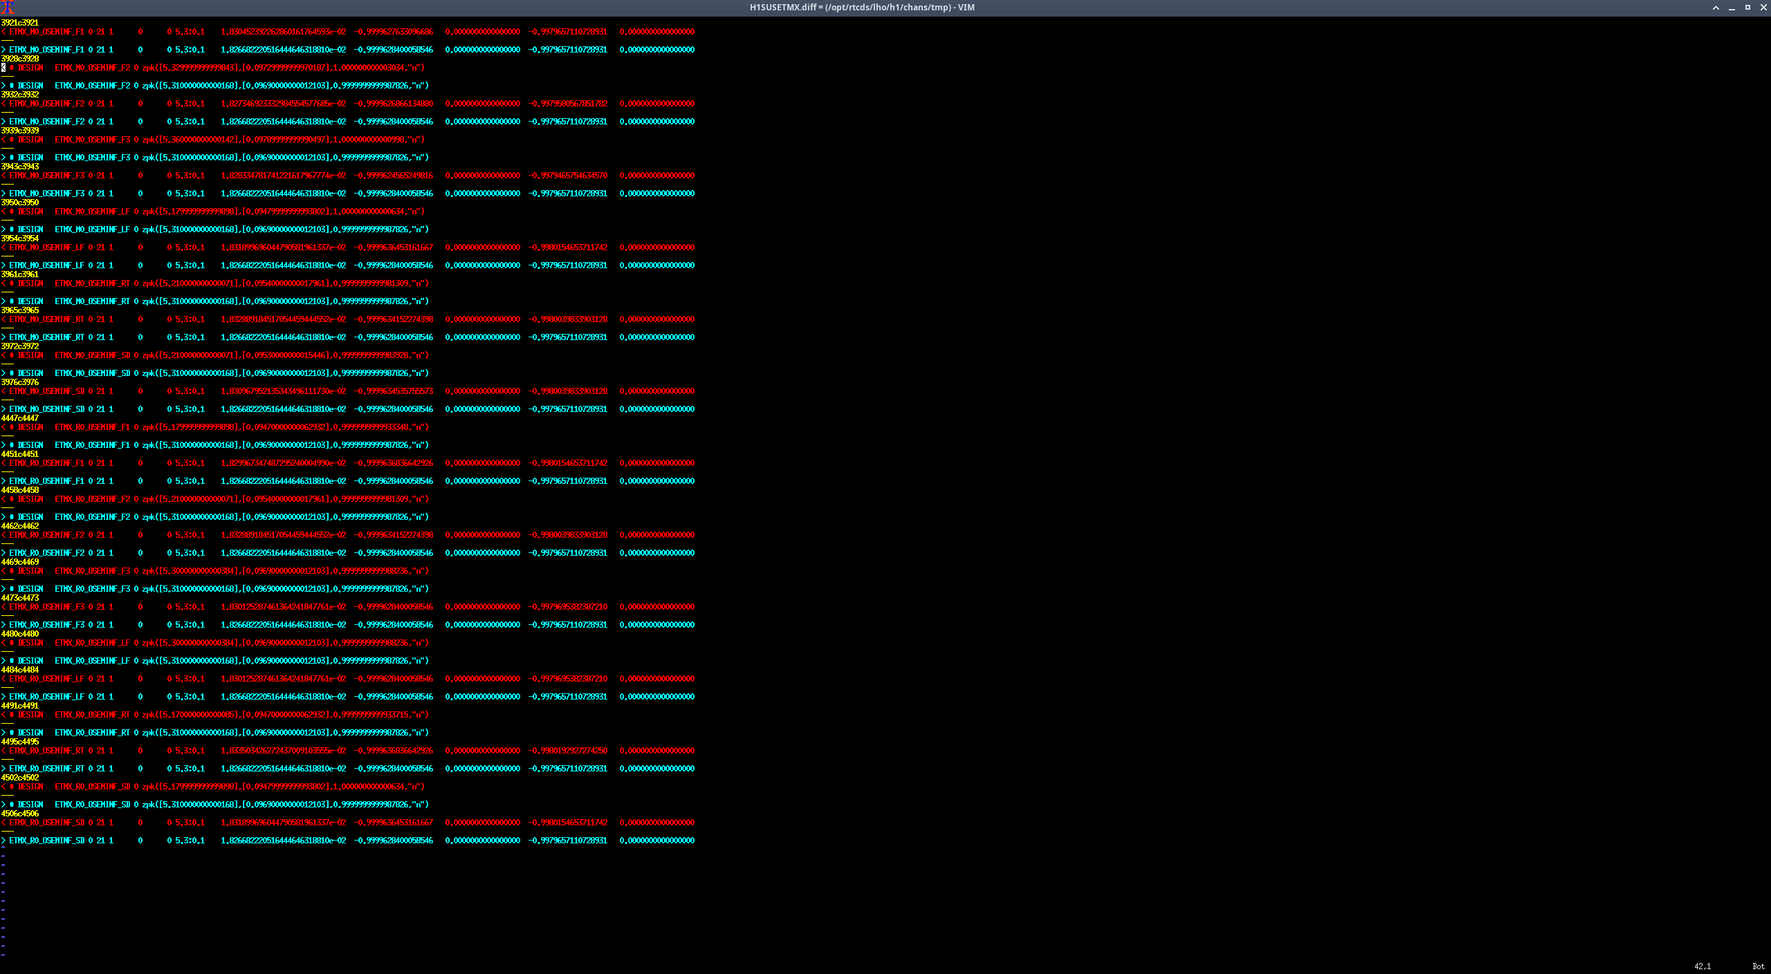
Task: Click red coefficient line for ETMX_R0_OSEMINF_SD
Action: tap(348, 823)
